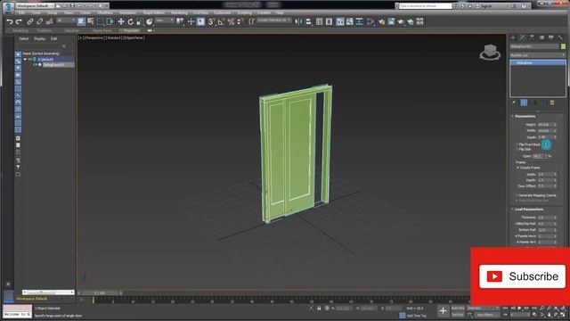Activate the Select and Move tool
Image resolution: width=570 pixels, height=321 pixels.
coord(121,21)
